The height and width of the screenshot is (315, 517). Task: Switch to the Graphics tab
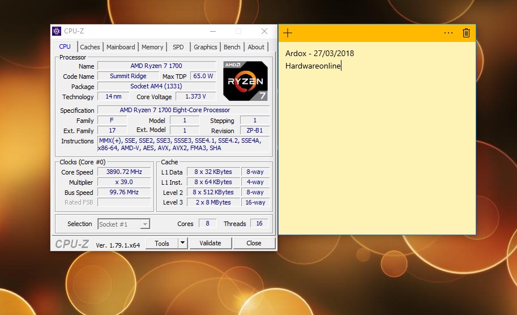(x=205, y=47)
